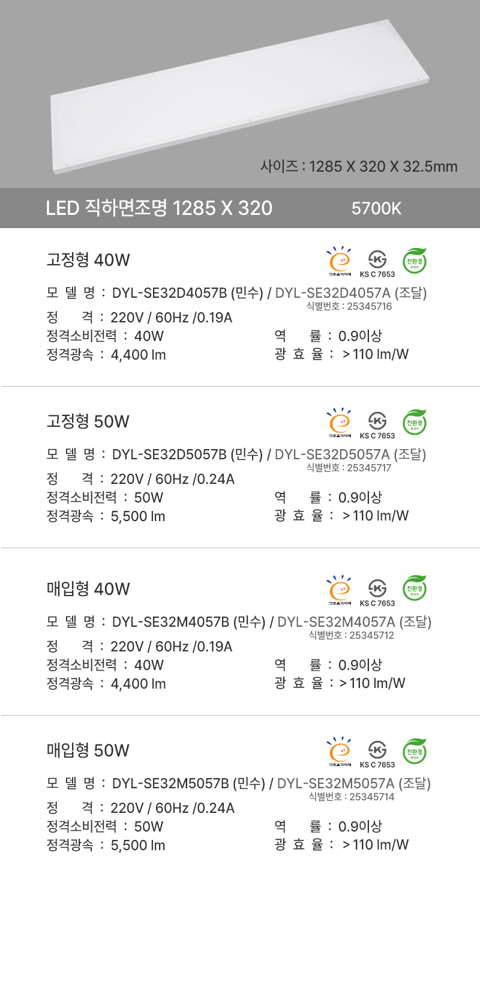
Task: Select the KS C 7653 mark for 고정형 50W
Action: pyautogui.click(x=377, y=424)
